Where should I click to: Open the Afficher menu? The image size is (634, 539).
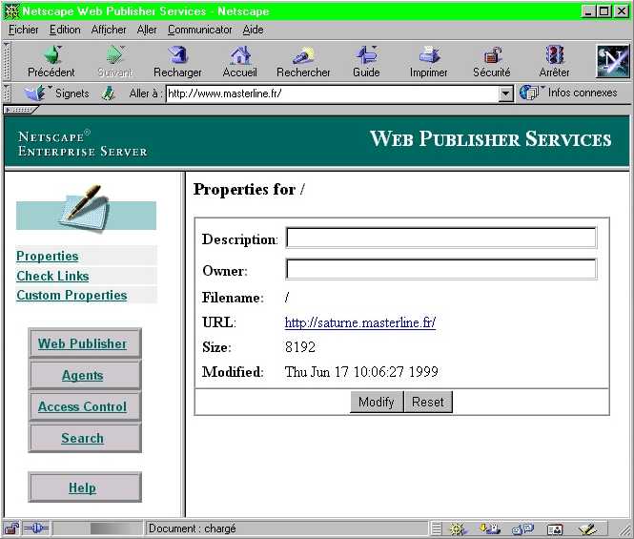pos(109,30)
